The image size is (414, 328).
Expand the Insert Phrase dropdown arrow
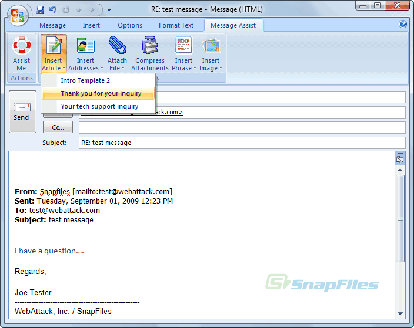pyautogui.click(x=195, y=68)
